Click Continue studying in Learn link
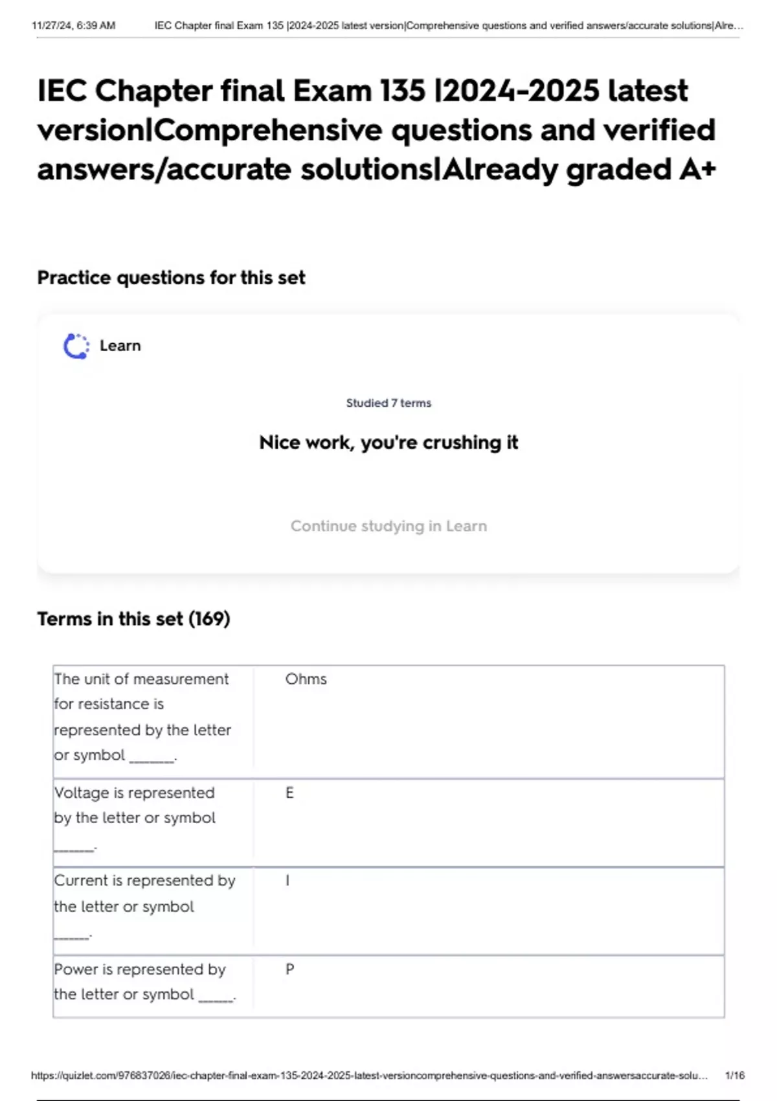 [x=388, y=526]
